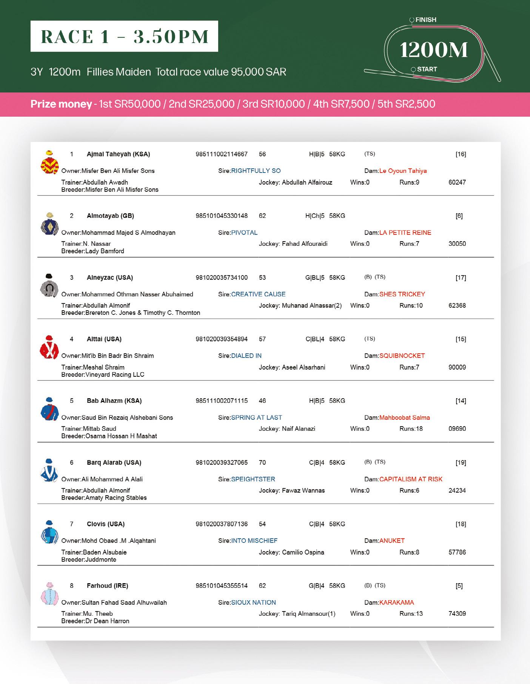The width and height of the screenshot is (530, 684).
Task: Click sire link INTO MISCHIEF
Action: 254,541
